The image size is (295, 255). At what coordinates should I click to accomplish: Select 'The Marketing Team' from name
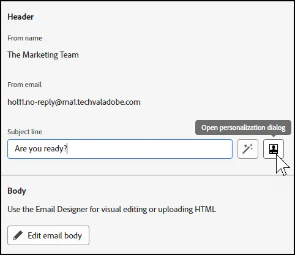[43, 55]
